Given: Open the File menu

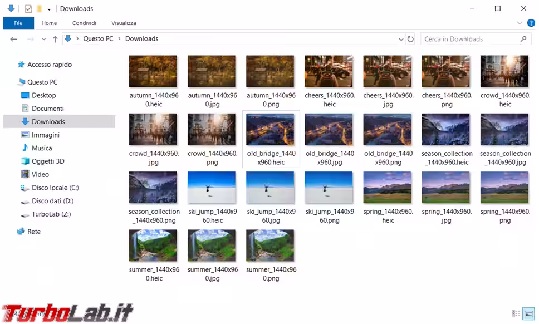Looking at the screenshot, I should pyautogui.click(x=18, y=23).
